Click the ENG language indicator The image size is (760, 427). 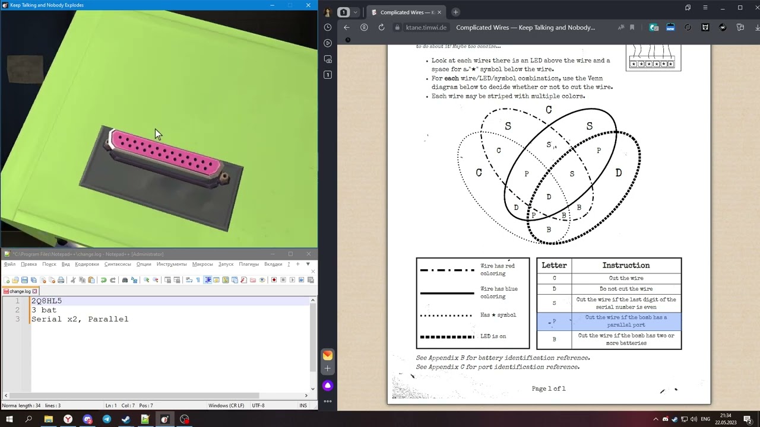click(x=706, y=419)
